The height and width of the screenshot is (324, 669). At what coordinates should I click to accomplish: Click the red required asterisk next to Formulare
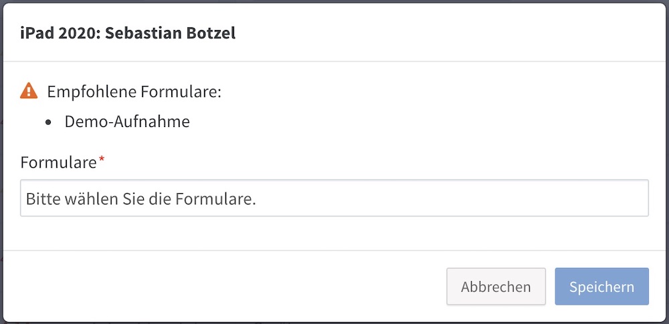click(102, 159)
